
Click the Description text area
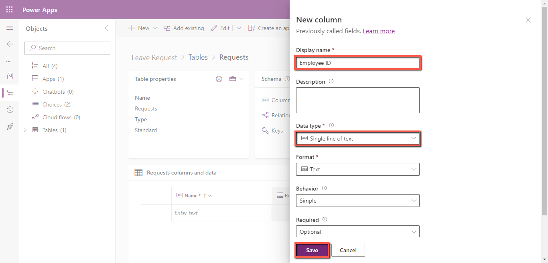[358, 100]
